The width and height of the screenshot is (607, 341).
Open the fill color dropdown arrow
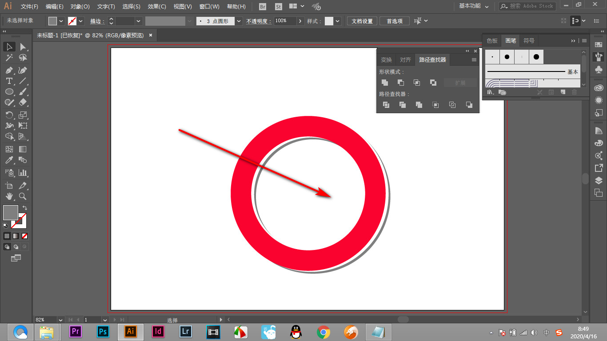[61, 21]
